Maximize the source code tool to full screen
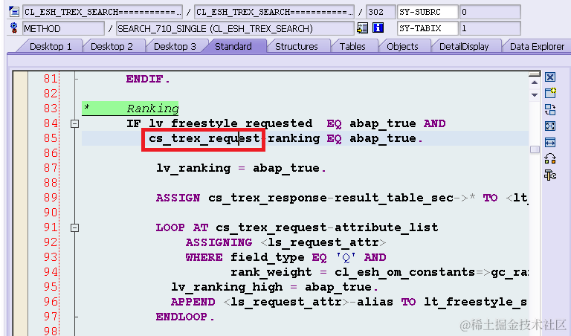The width and height of the screenshot is (571, 336). coord(550,126)
